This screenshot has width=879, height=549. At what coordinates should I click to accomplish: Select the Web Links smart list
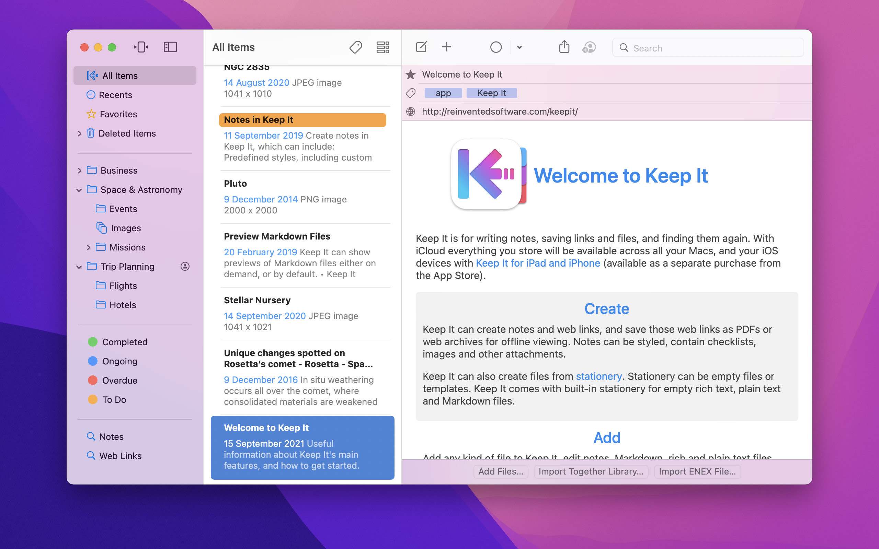coord(120,455)
